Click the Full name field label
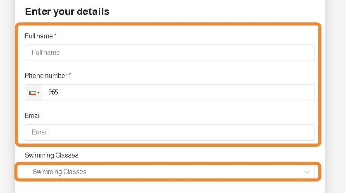The width and height of the screenshot is (346, 193). point(39,36)
